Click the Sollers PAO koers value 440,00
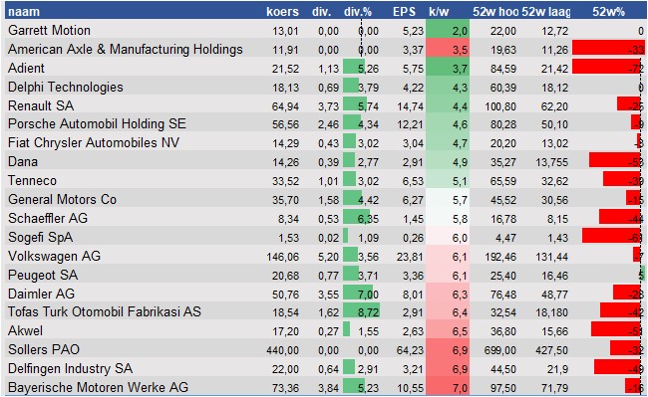The width and height of the screenshot is (648, 397). [x=283, y=350]
